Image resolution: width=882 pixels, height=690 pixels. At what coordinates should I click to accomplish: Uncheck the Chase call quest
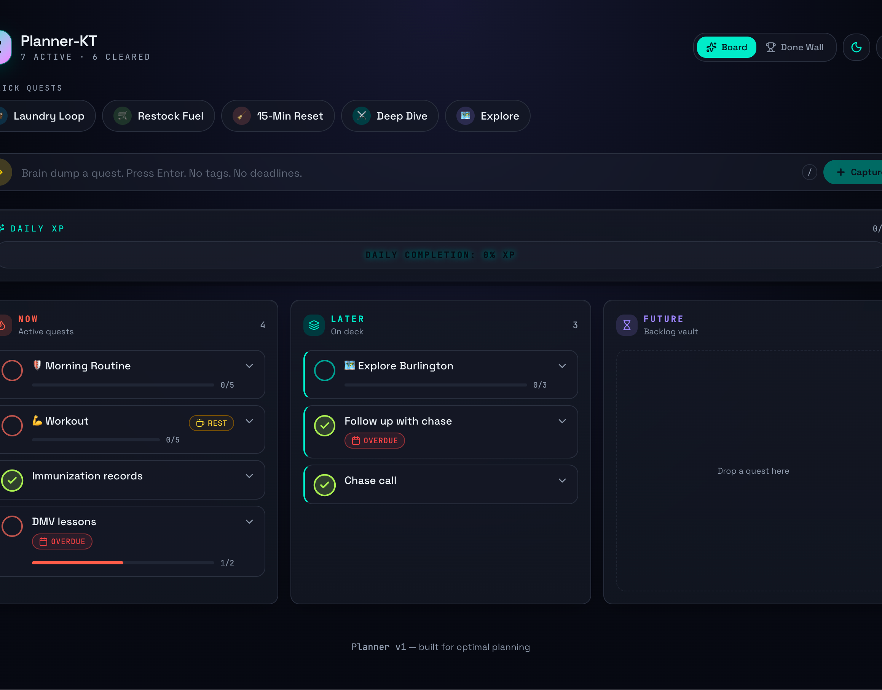[325, 485]
